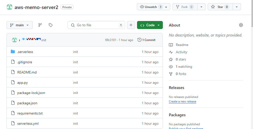Open the Star lists dropdown arrow
Screen dimensions: 253x129
click(237, 7)
